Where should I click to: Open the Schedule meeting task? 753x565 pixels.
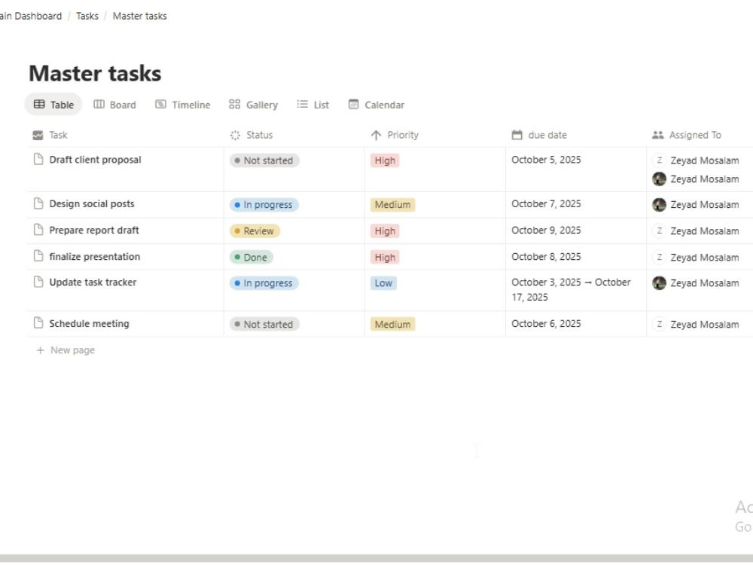90,323
